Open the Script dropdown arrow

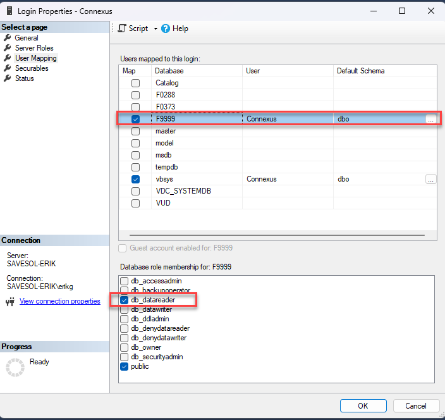pos(155,29)
